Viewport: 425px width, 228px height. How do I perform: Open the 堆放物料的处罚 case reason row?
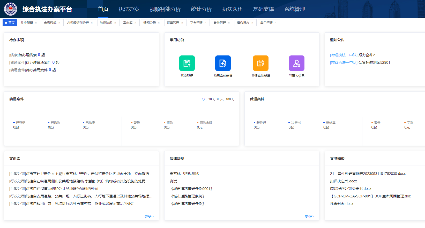pyautogui.click(x=54, y=189)
